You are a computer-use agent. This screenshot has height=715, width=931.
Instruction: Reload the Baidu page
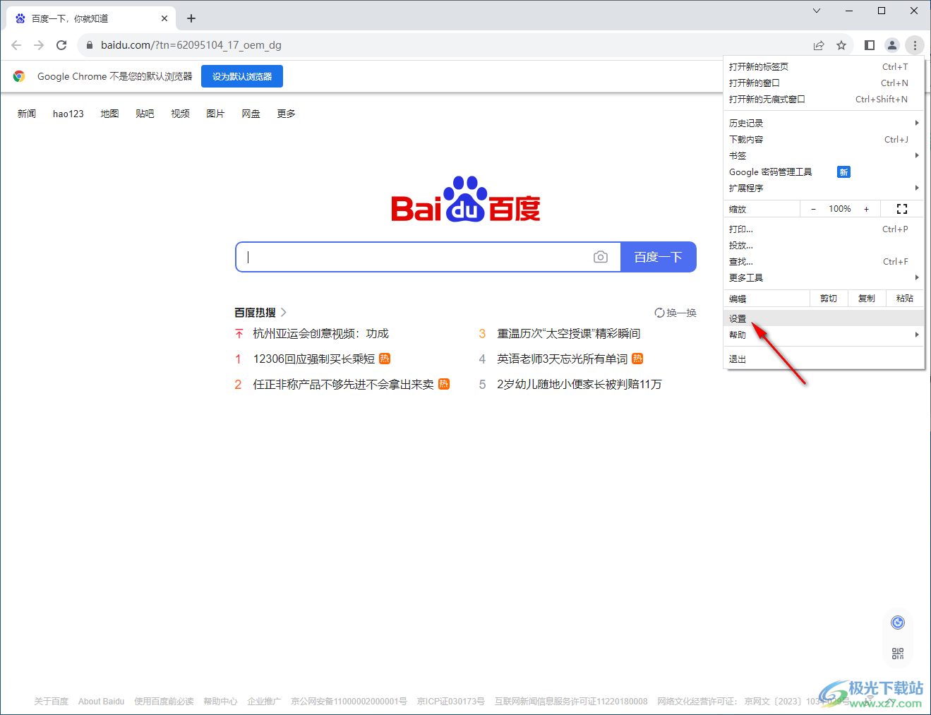(61, 45)
